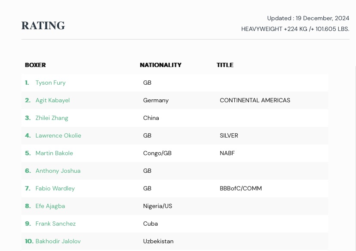Select Lawrence Okolie in the rankings

click(58, 135)
